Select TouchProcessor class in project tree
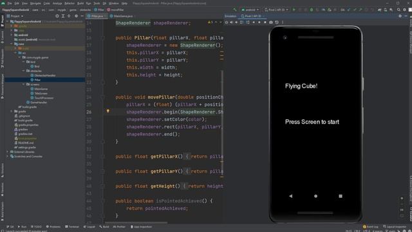This screenshot has height=232, width=412. tap(42, 98)
